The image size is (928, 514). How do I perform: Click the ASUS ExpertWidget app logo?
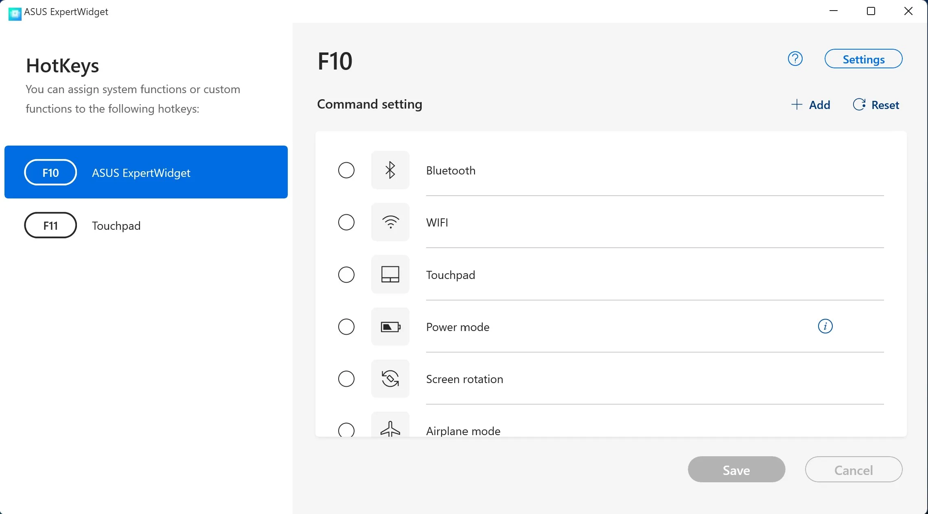[x=15, y=13]
